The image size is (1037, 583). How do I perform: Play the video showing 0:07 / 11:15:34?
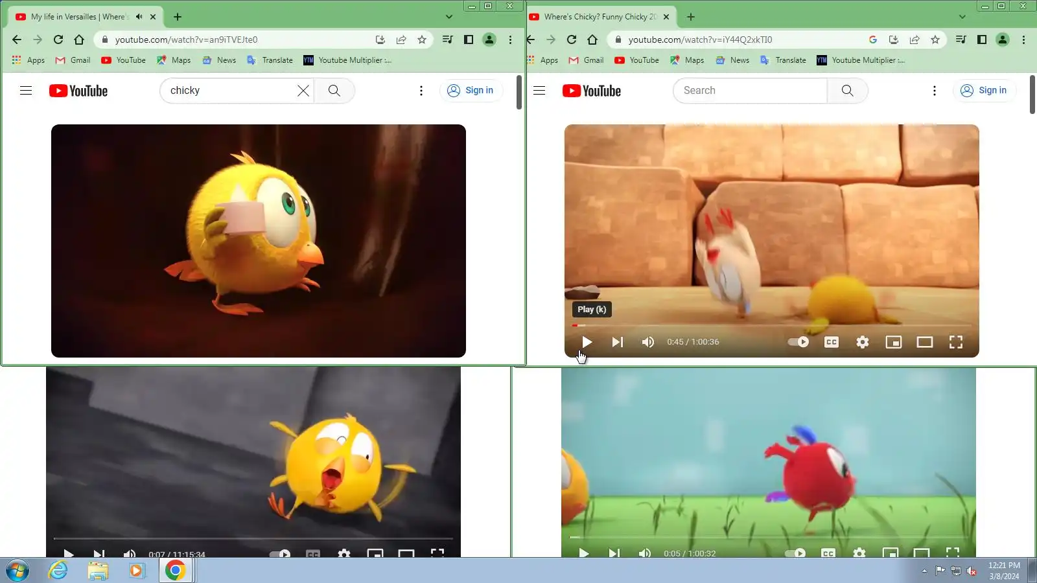(x=69, y=554)
